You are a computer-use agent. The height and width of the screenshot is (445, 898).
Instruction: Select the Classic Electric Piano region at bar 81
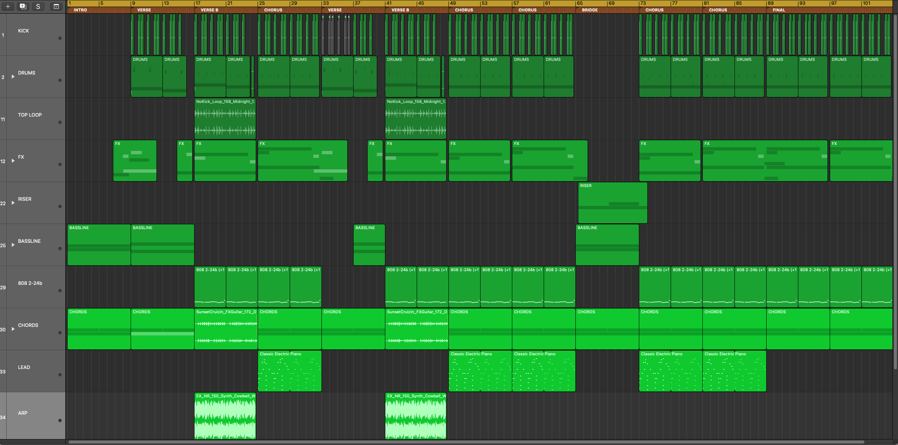point(734,371)
